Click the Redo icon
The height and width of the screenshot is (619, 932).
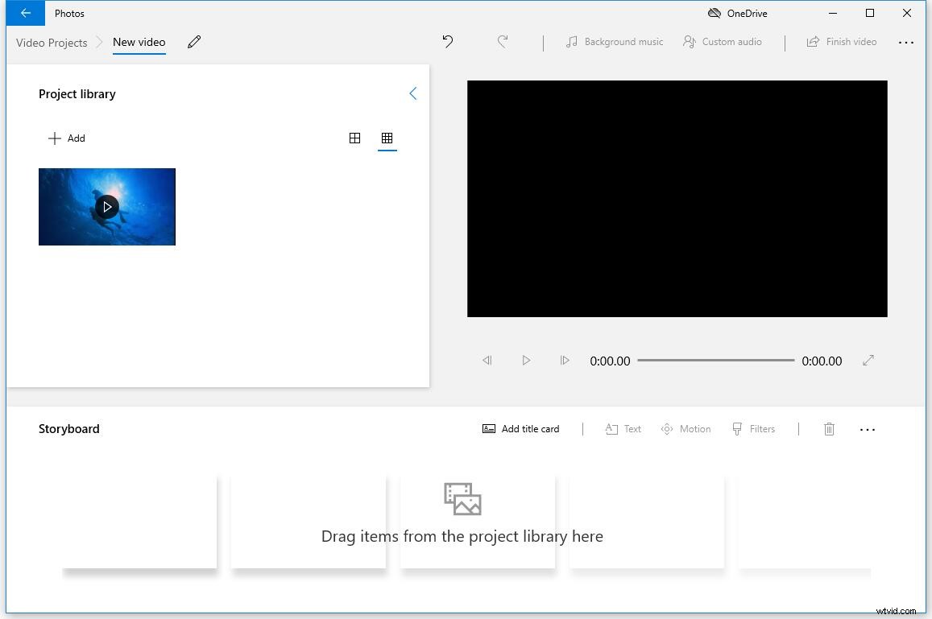click(x=503, y=41)
